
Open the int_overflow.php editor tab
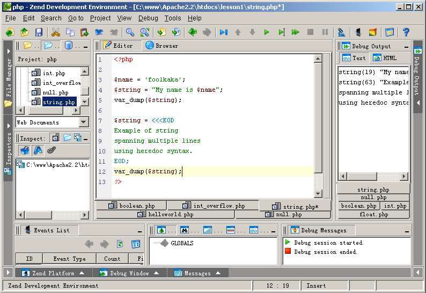coord(214,206)
